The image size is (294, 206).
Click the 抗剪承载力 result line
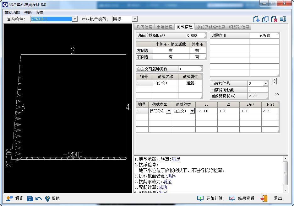pyautogui.click(x=153, y=182)
